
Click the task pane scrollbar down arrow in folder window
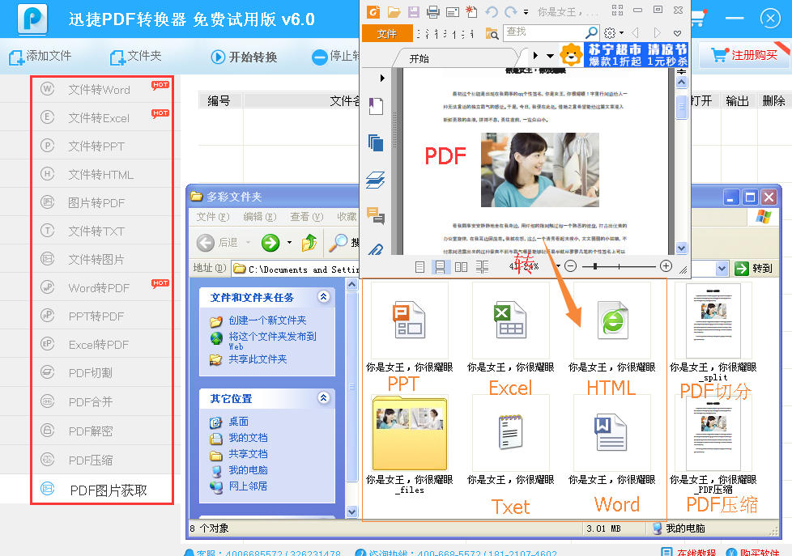(x=352, y=511)
